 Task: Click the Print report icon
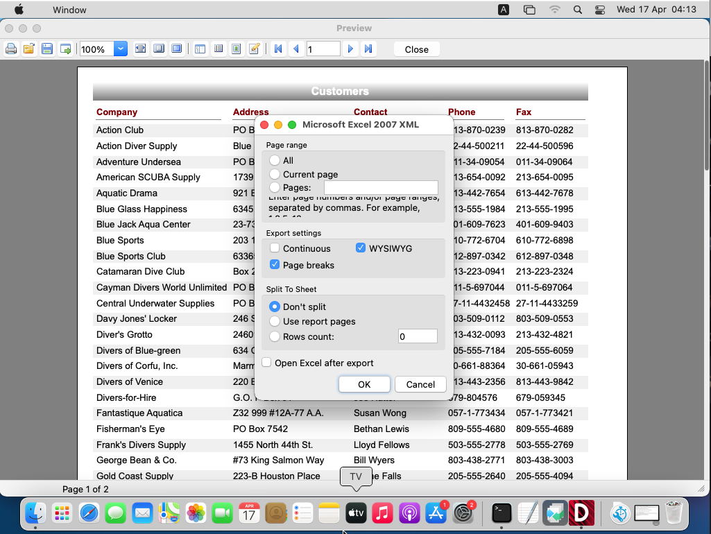[11, 49]
